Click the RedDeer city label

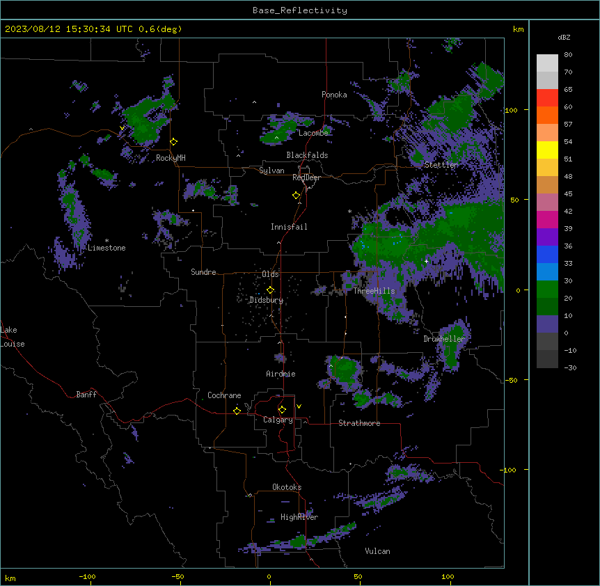[x=306, y=177]
